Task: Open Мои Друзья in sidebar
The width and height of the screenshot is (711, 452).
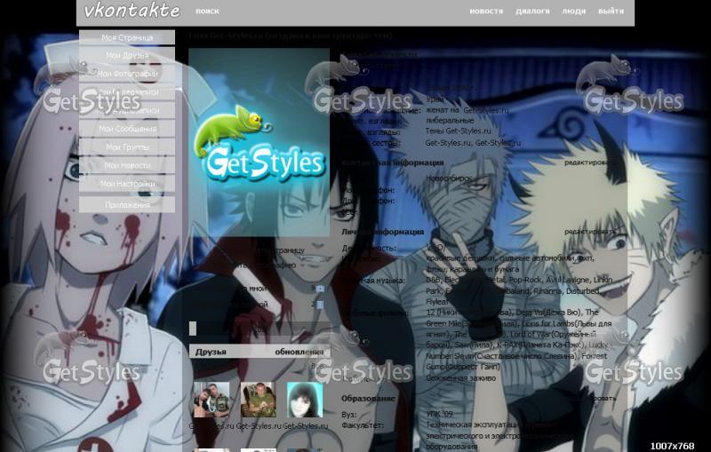Action: pos(127,55)
